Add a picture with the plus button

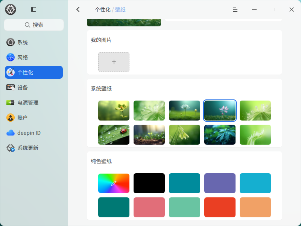tap(114, 62)
